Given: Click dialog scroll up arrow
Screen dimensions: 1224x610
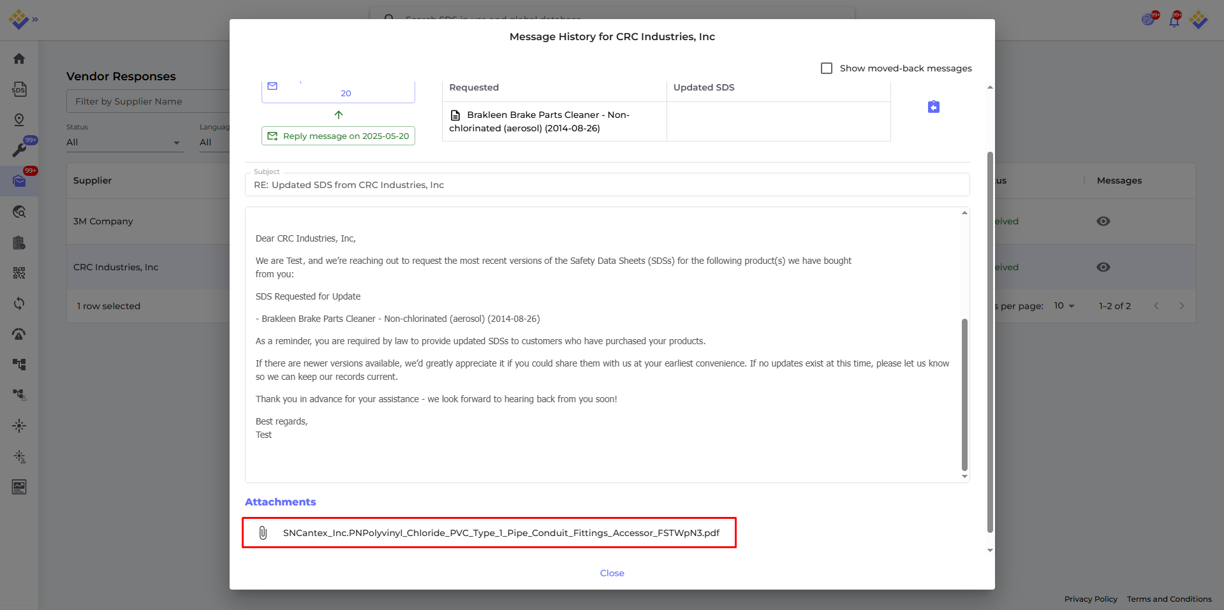Looking at the screenshot, I should coord(990,87).
